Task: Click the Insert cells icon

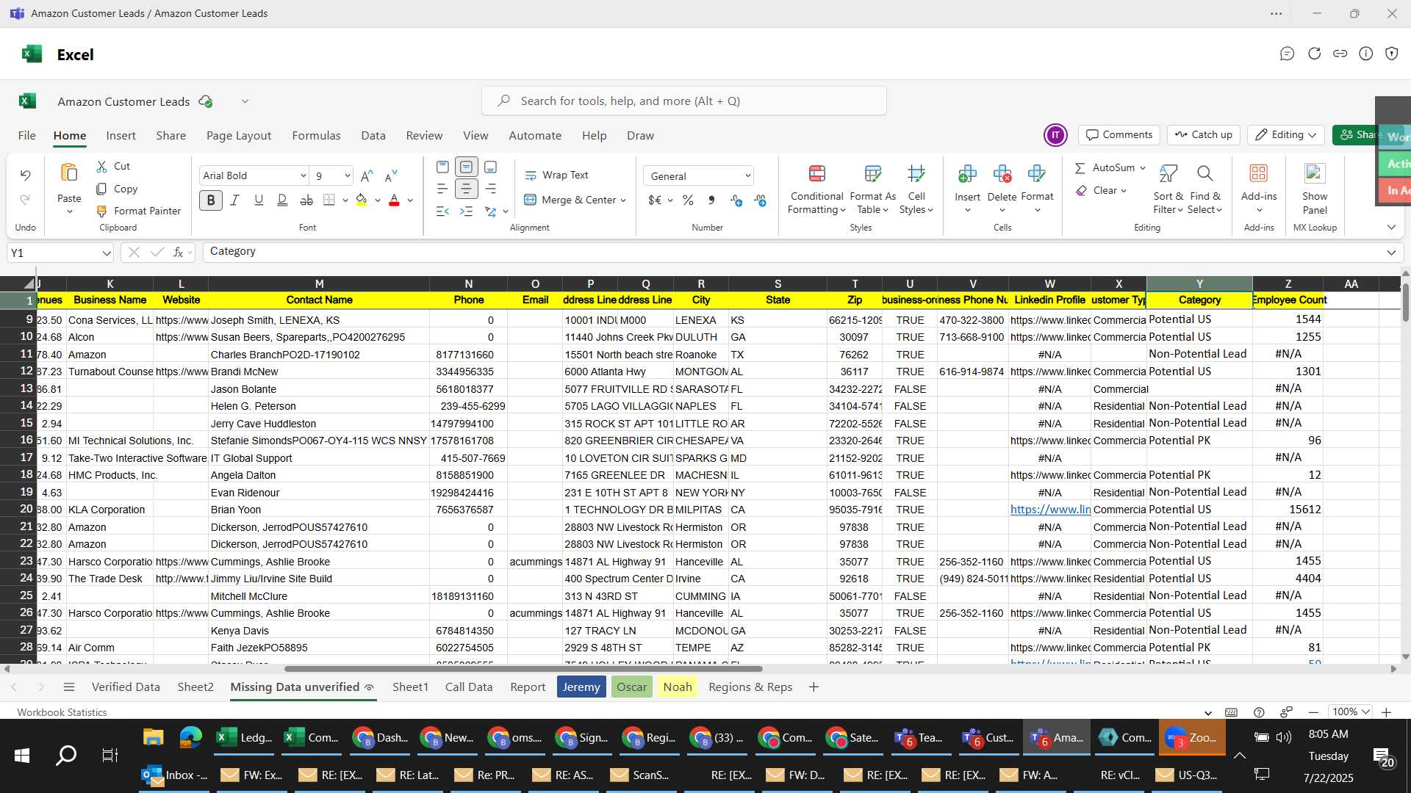Action: click(967, 174)
